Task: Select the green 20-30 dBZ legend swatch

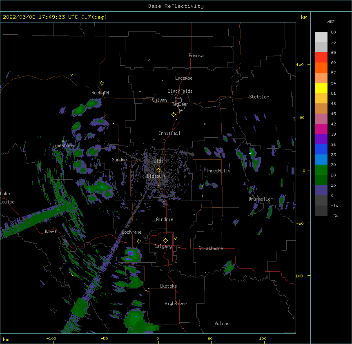Action: 321,170
